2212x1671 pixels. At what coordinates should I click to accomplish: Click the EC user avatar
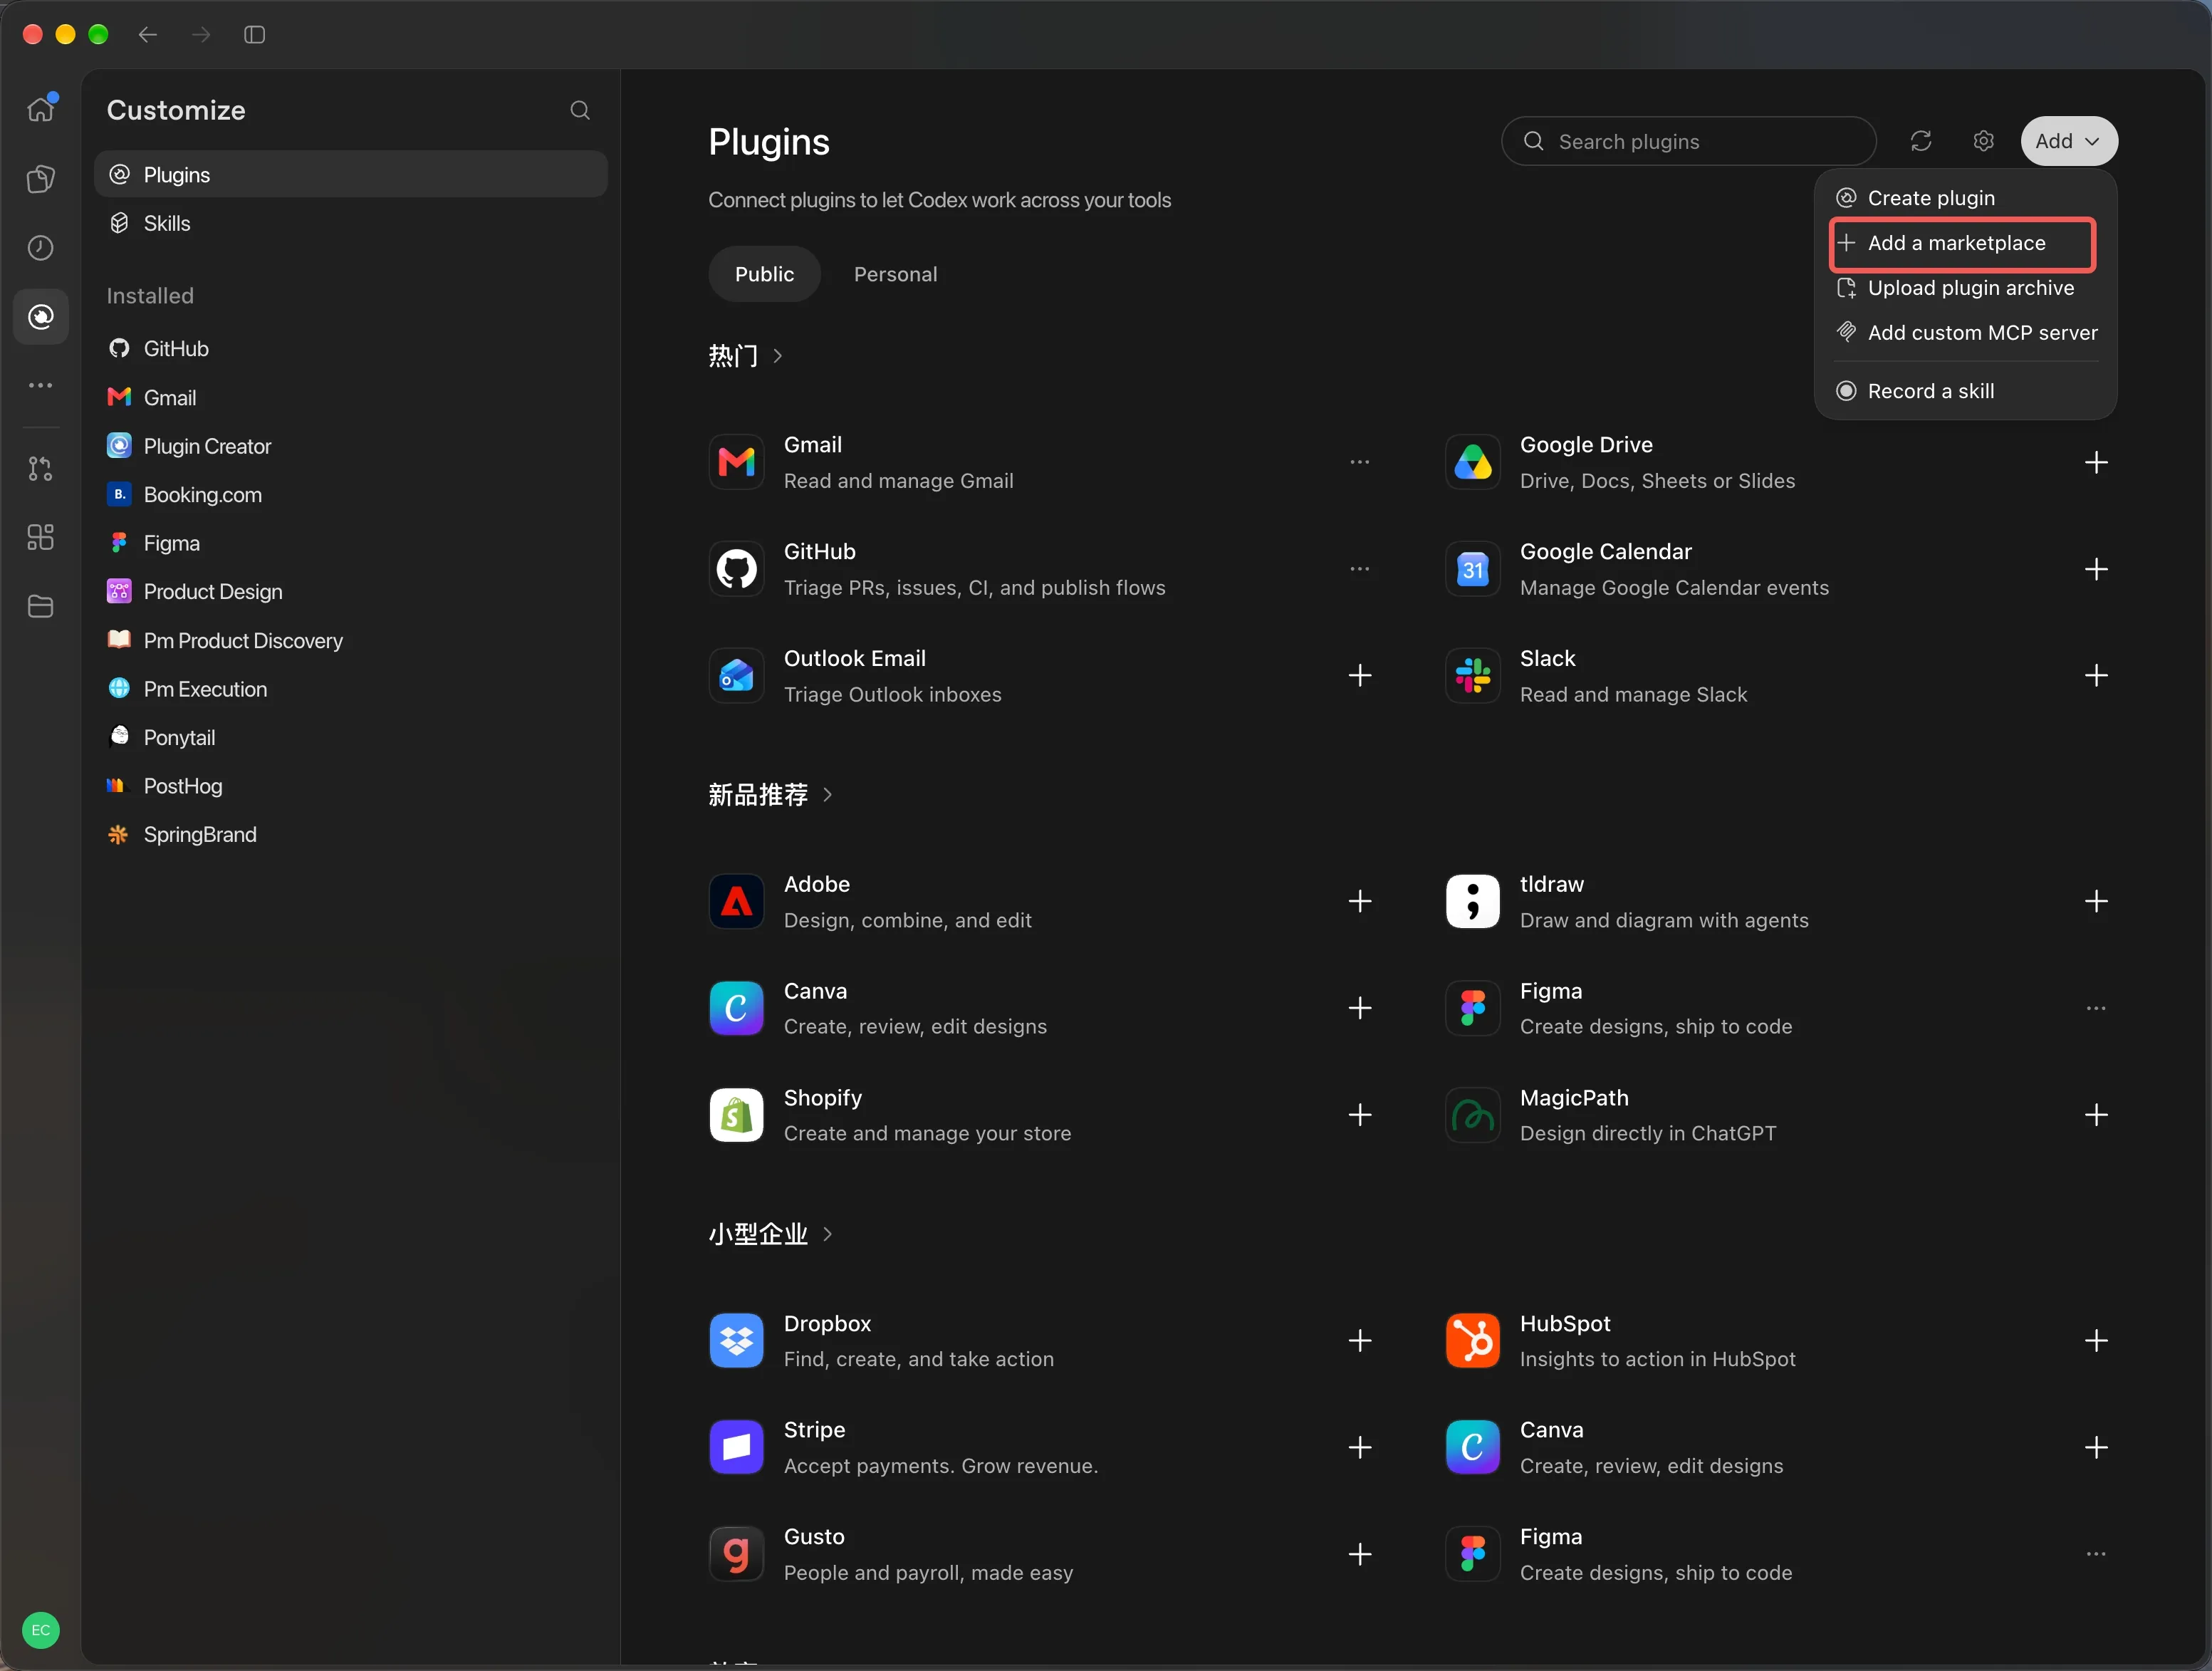coord(41,1630)
